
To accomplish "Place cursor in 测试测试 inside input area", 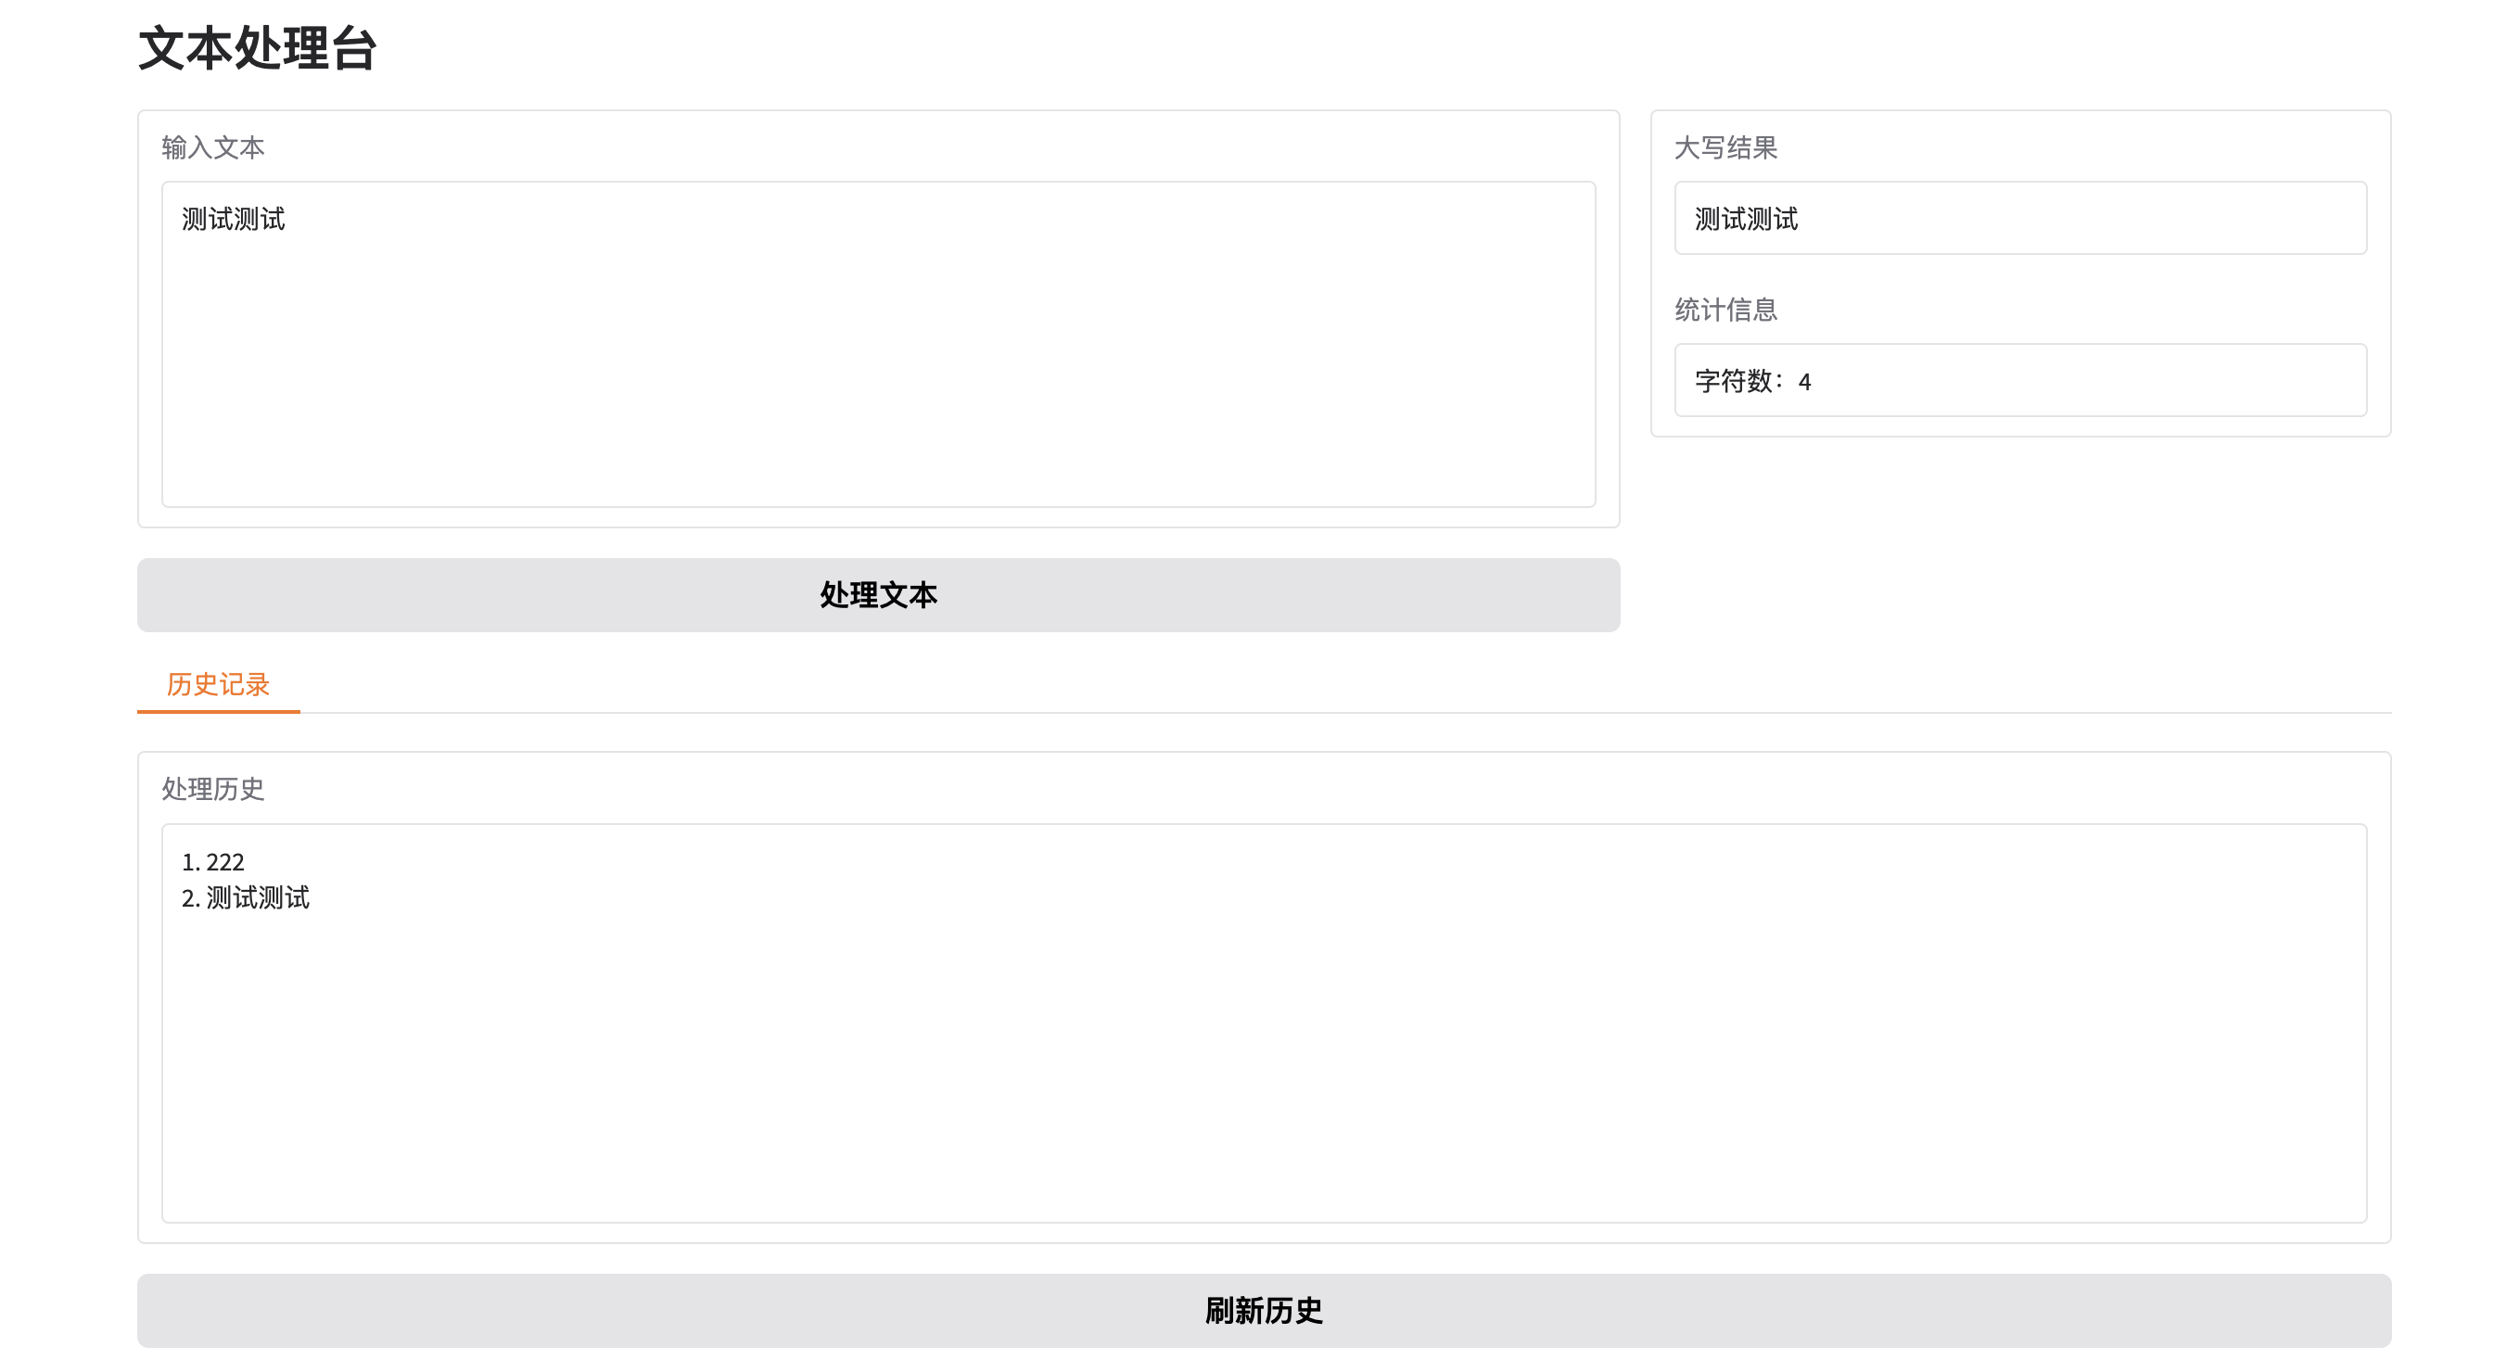I will click(x=234, y=219).
